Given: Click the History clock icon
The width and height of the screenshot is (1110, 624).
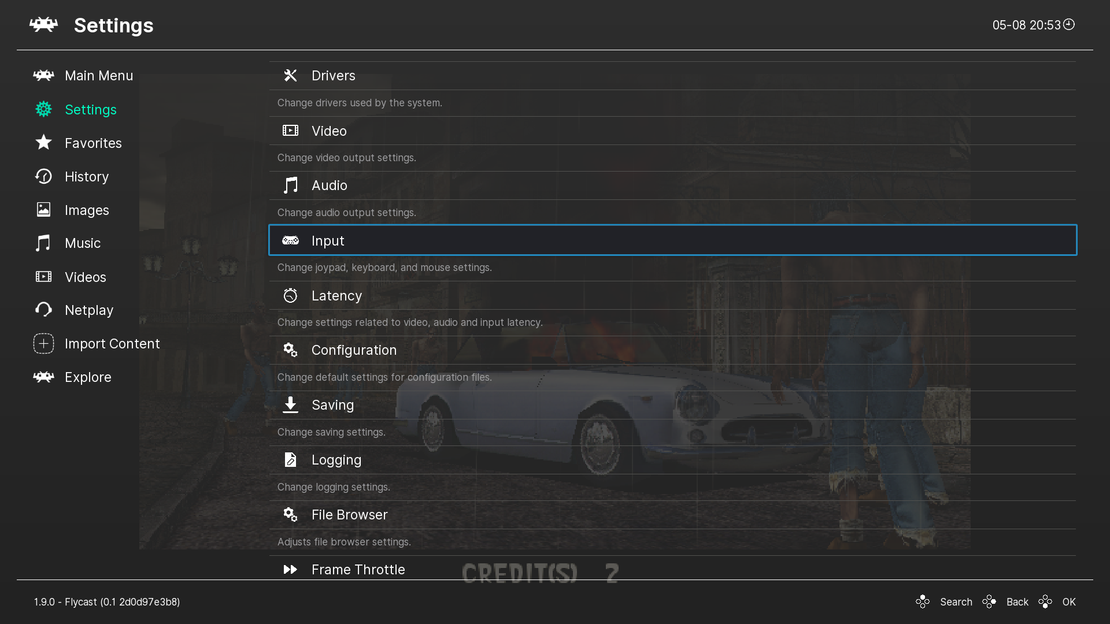Looking at the screenshot, I should click(43, 176).
